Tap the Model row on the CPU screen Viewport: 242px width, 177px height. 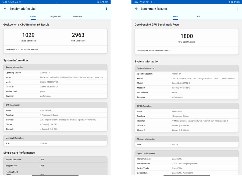pos(55,82)
